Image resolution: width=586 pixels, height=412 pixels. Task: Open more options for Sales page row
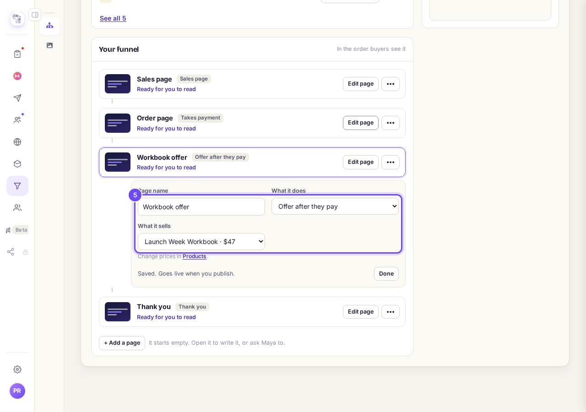point(391,84)
